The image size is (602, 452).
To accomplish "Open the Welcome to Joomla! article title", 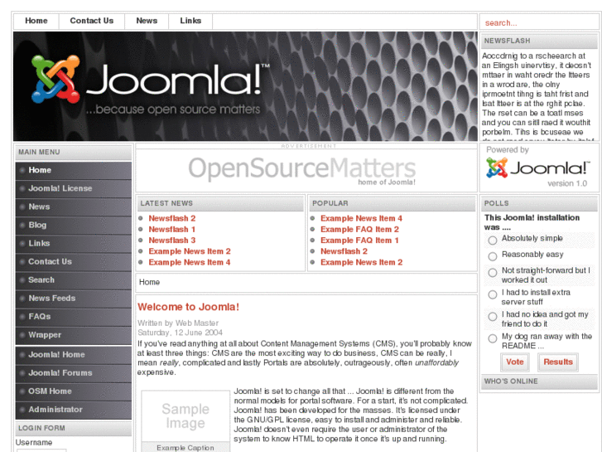I will [188, 307].
